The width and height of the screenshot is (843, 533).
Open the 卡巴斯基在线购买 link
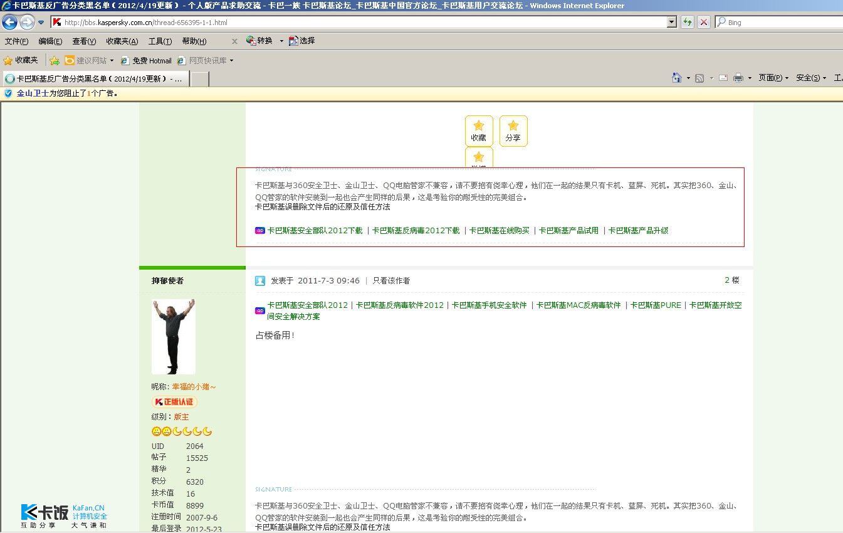point(500,231)
